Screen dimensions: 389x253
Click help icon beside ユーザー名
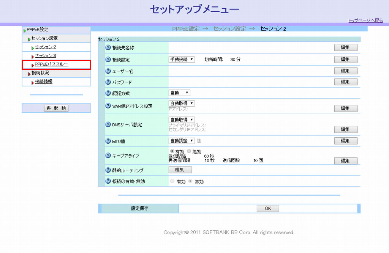(x=108, y=71)
